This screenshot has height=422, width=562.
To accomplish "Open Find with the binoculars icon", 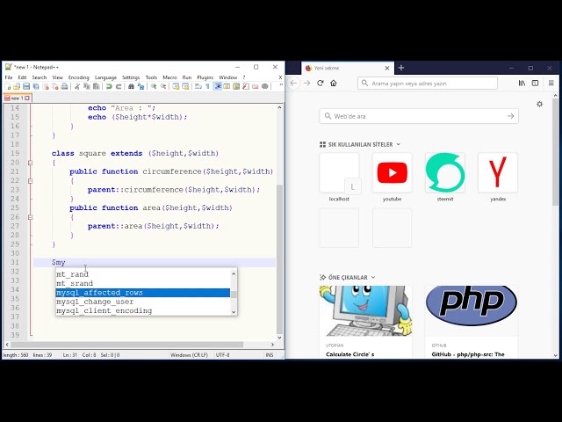I will coord(131,86).
